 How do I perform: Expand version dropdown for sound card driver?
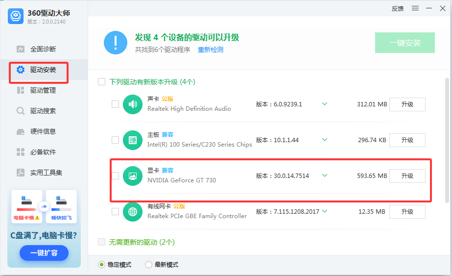[324, 104]
